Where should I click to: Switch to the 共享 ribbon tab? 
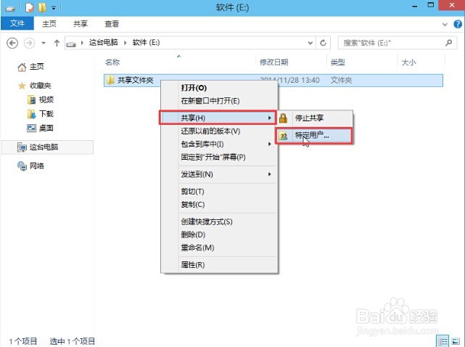[81, 24]
